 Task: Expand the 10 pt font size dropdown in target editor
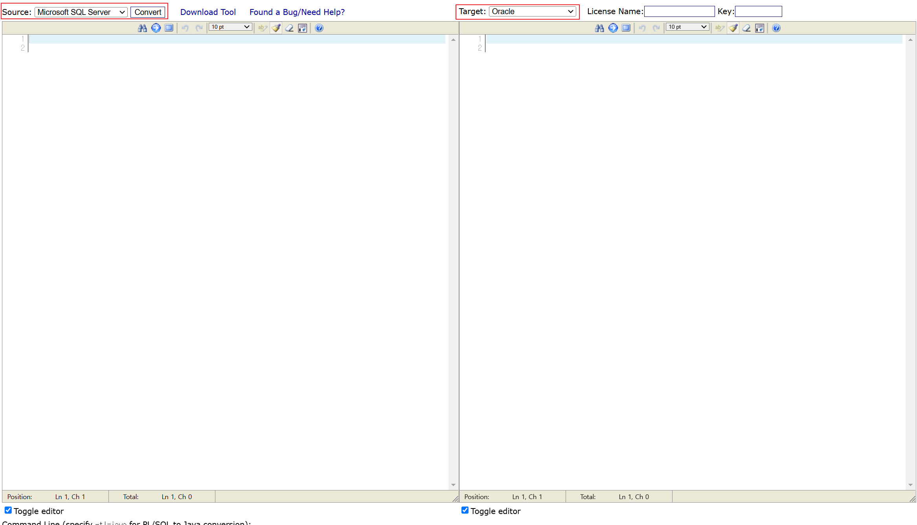click(x=687, y=27)
